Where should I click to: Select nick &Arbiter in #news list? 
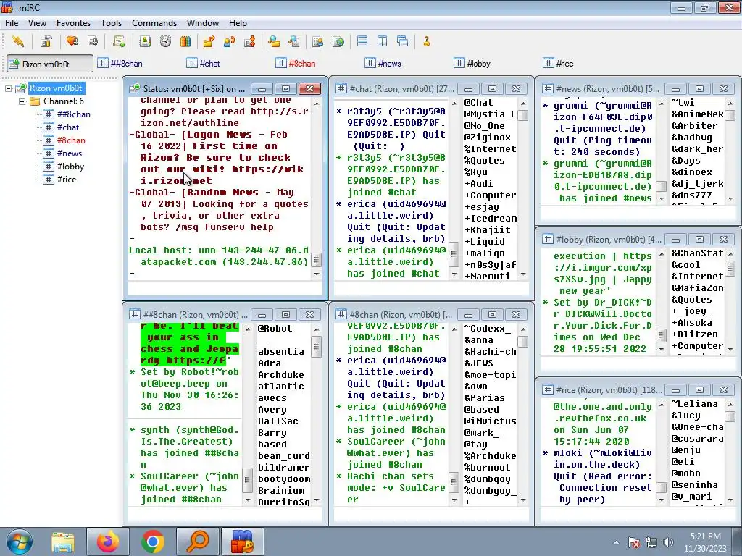(x=695, y=126)
